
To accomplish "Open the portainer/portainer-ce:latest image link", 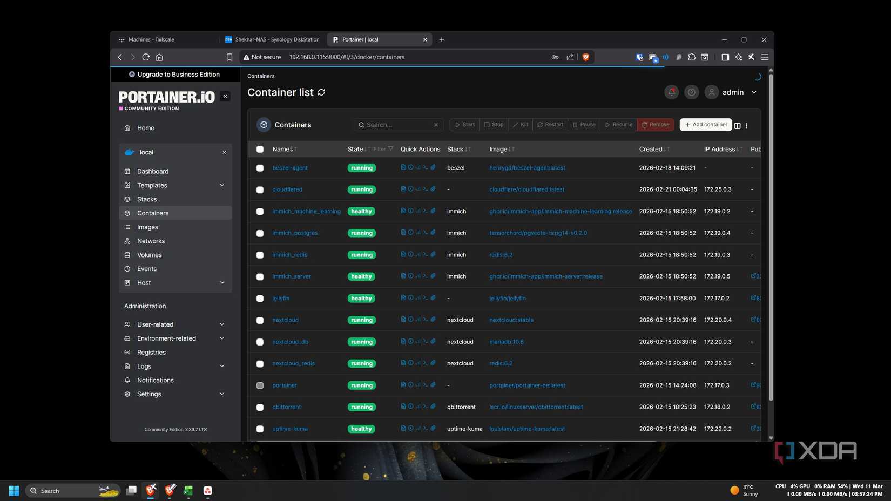I will [x=527, y=385].
